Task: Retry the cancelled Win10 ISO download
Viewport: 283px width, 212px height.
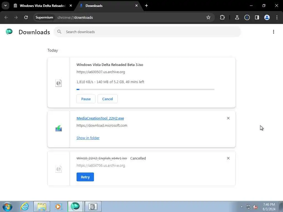Action: pos(85,177)
